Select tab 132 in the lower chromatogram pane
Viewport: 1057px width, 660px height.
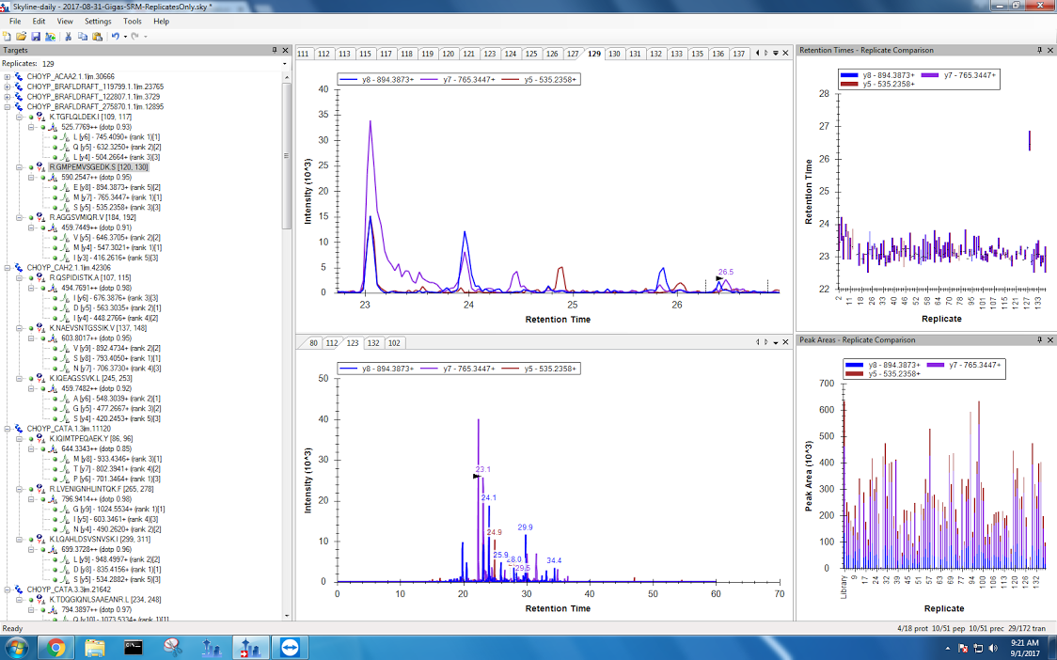coord(373,343)
